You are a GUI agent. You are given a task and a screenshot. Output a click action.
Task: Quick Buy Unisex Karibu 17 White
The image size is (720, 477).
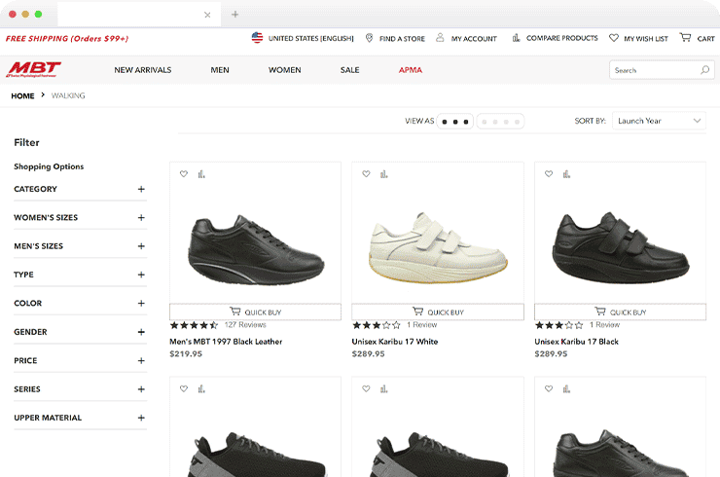[438, 312]
